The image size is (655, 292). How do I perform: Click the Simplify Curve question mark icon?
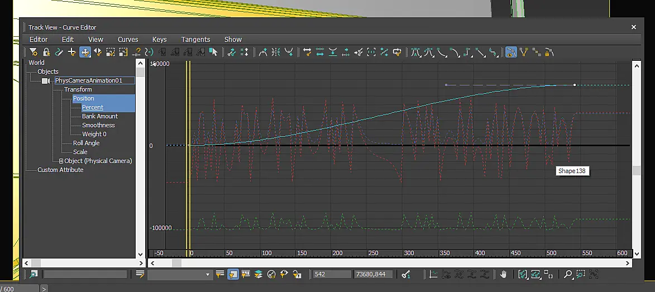click(136, 52)
